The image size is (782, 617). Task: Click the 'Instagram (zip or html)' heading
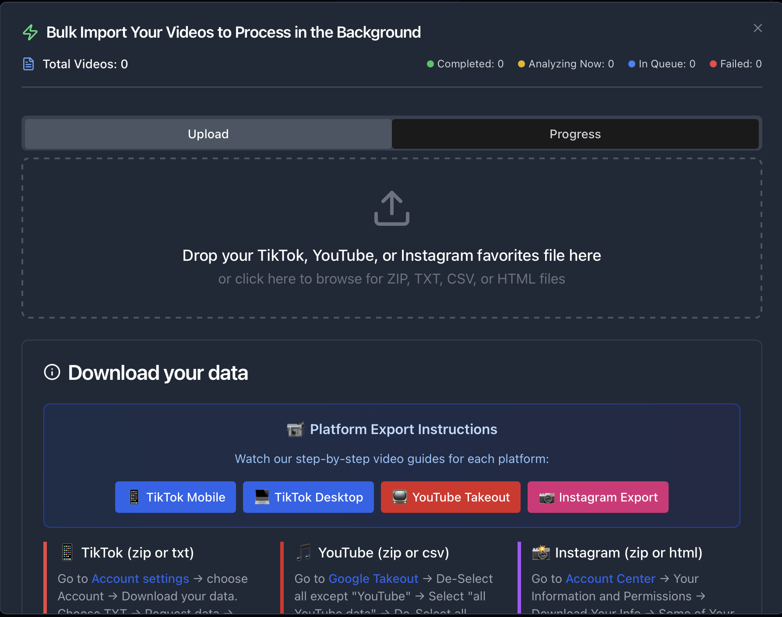(629, 553)
